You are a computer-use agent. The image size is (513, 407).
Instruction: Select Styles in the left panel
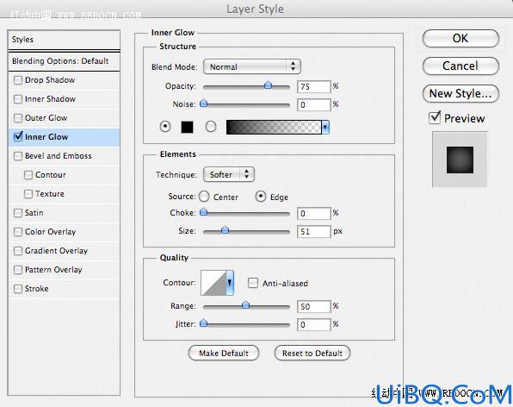click(x=64, y=40)
